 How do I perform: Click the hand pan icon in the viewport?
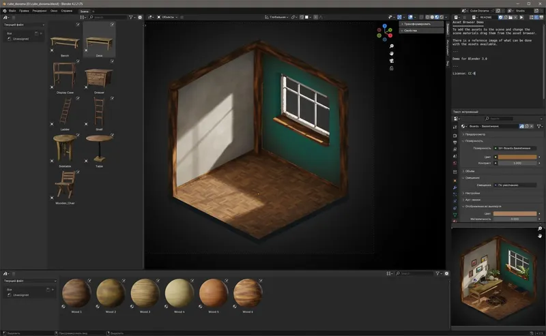click(x=391, y=53)
